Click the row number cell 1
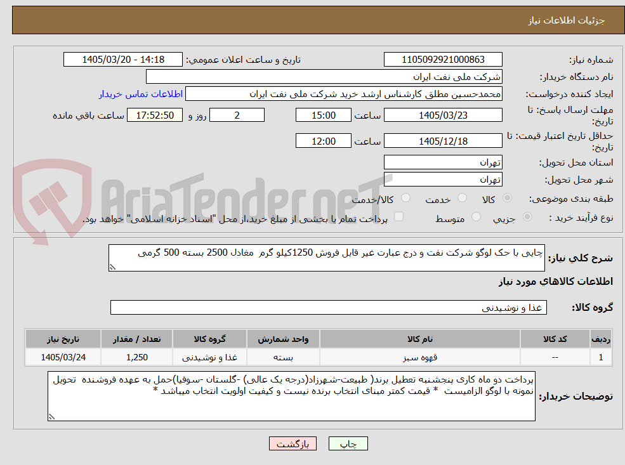Screen dimensions: 625x465 tap(601, 357)
